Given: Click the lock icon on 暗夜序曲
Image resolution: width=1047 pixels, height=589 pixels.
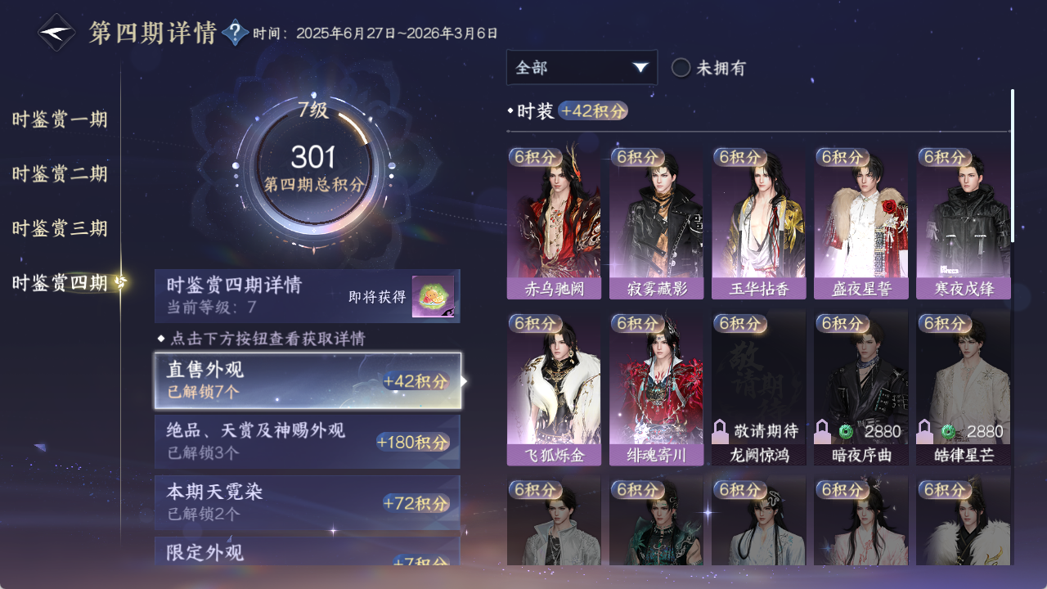Looking at the screenshot, I should click(823, 430).
